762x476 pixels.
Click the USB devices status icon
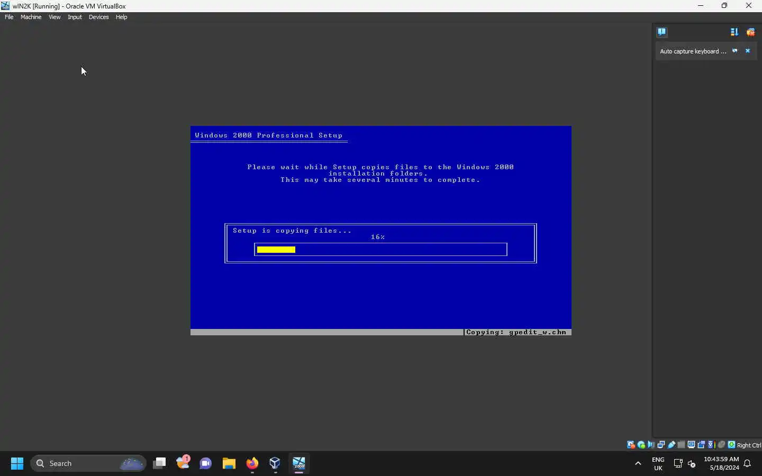pyautogui.click(x=671, y=445)
